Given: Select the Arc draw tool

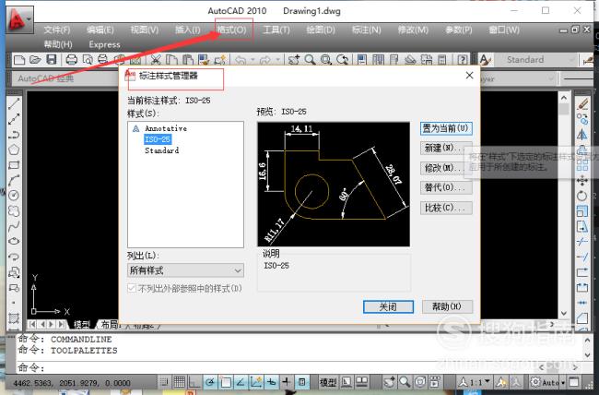Looking at the screenshot, I should pyautogui.click(x=14, y=180).
